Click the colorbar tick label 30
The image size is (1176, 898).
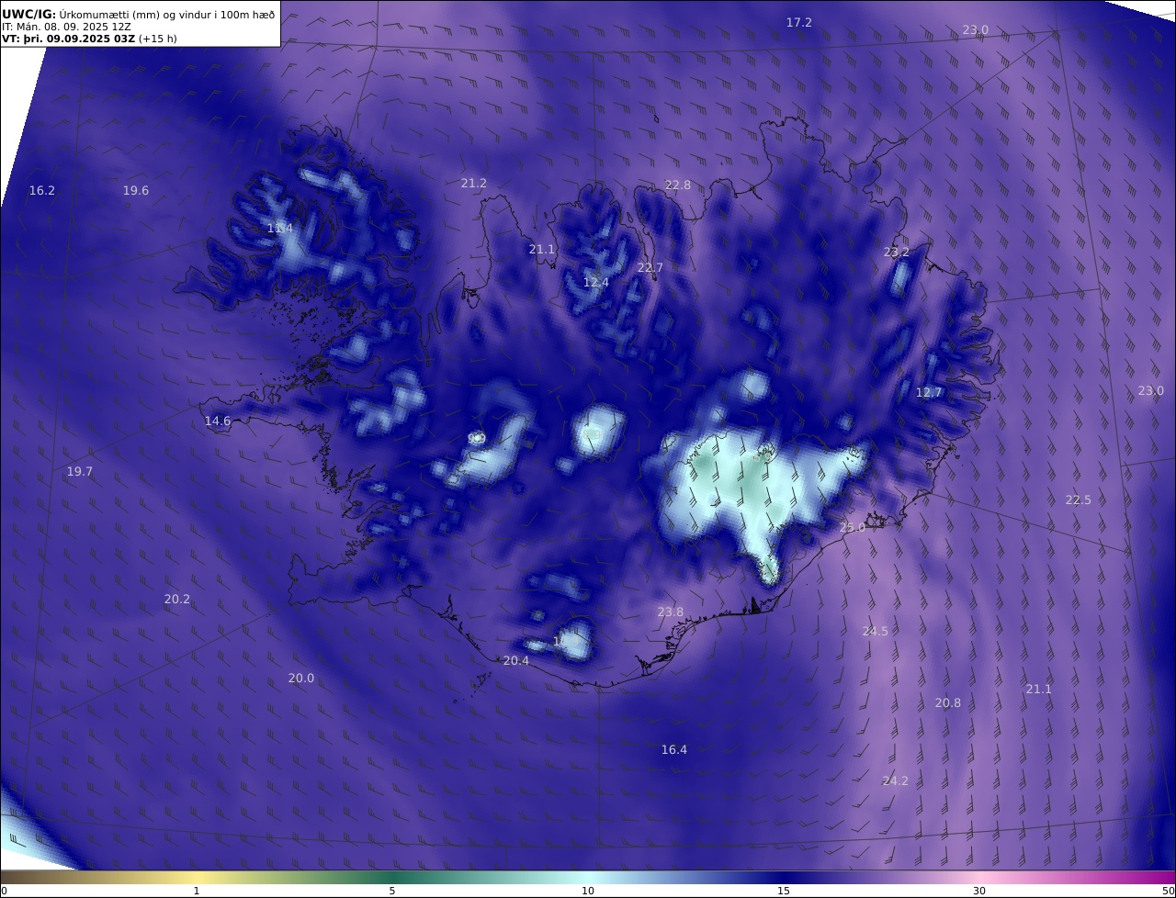(x=979, y=891)
